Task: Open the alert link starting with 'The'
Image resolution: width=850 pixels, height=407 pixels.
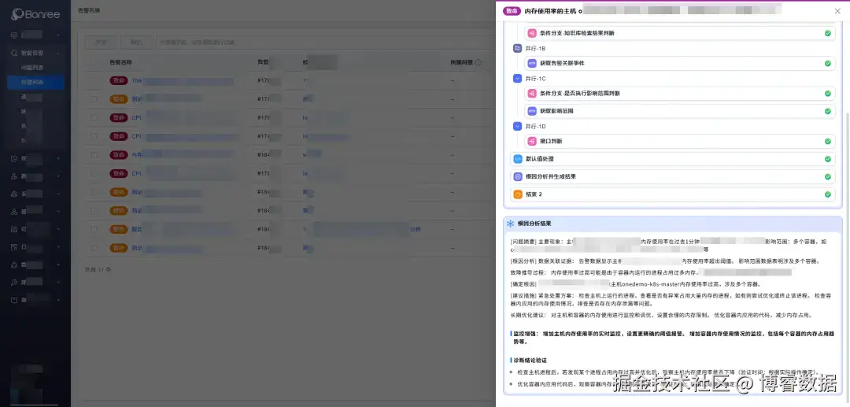Action: (x=136, y=81)
